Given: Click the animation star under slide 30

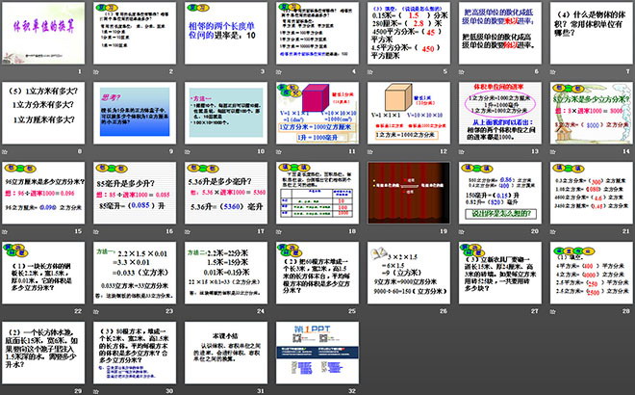Looking at the screenshot, I should pos(96,391).
